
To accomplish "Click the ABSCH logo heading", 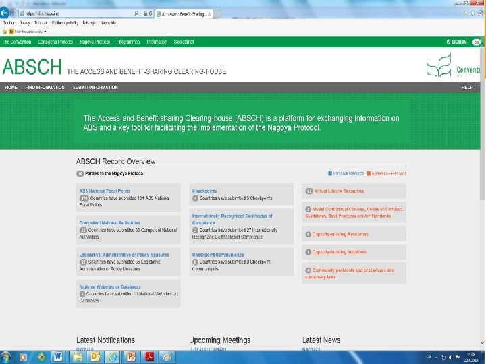I will click(x=32, y=67).
